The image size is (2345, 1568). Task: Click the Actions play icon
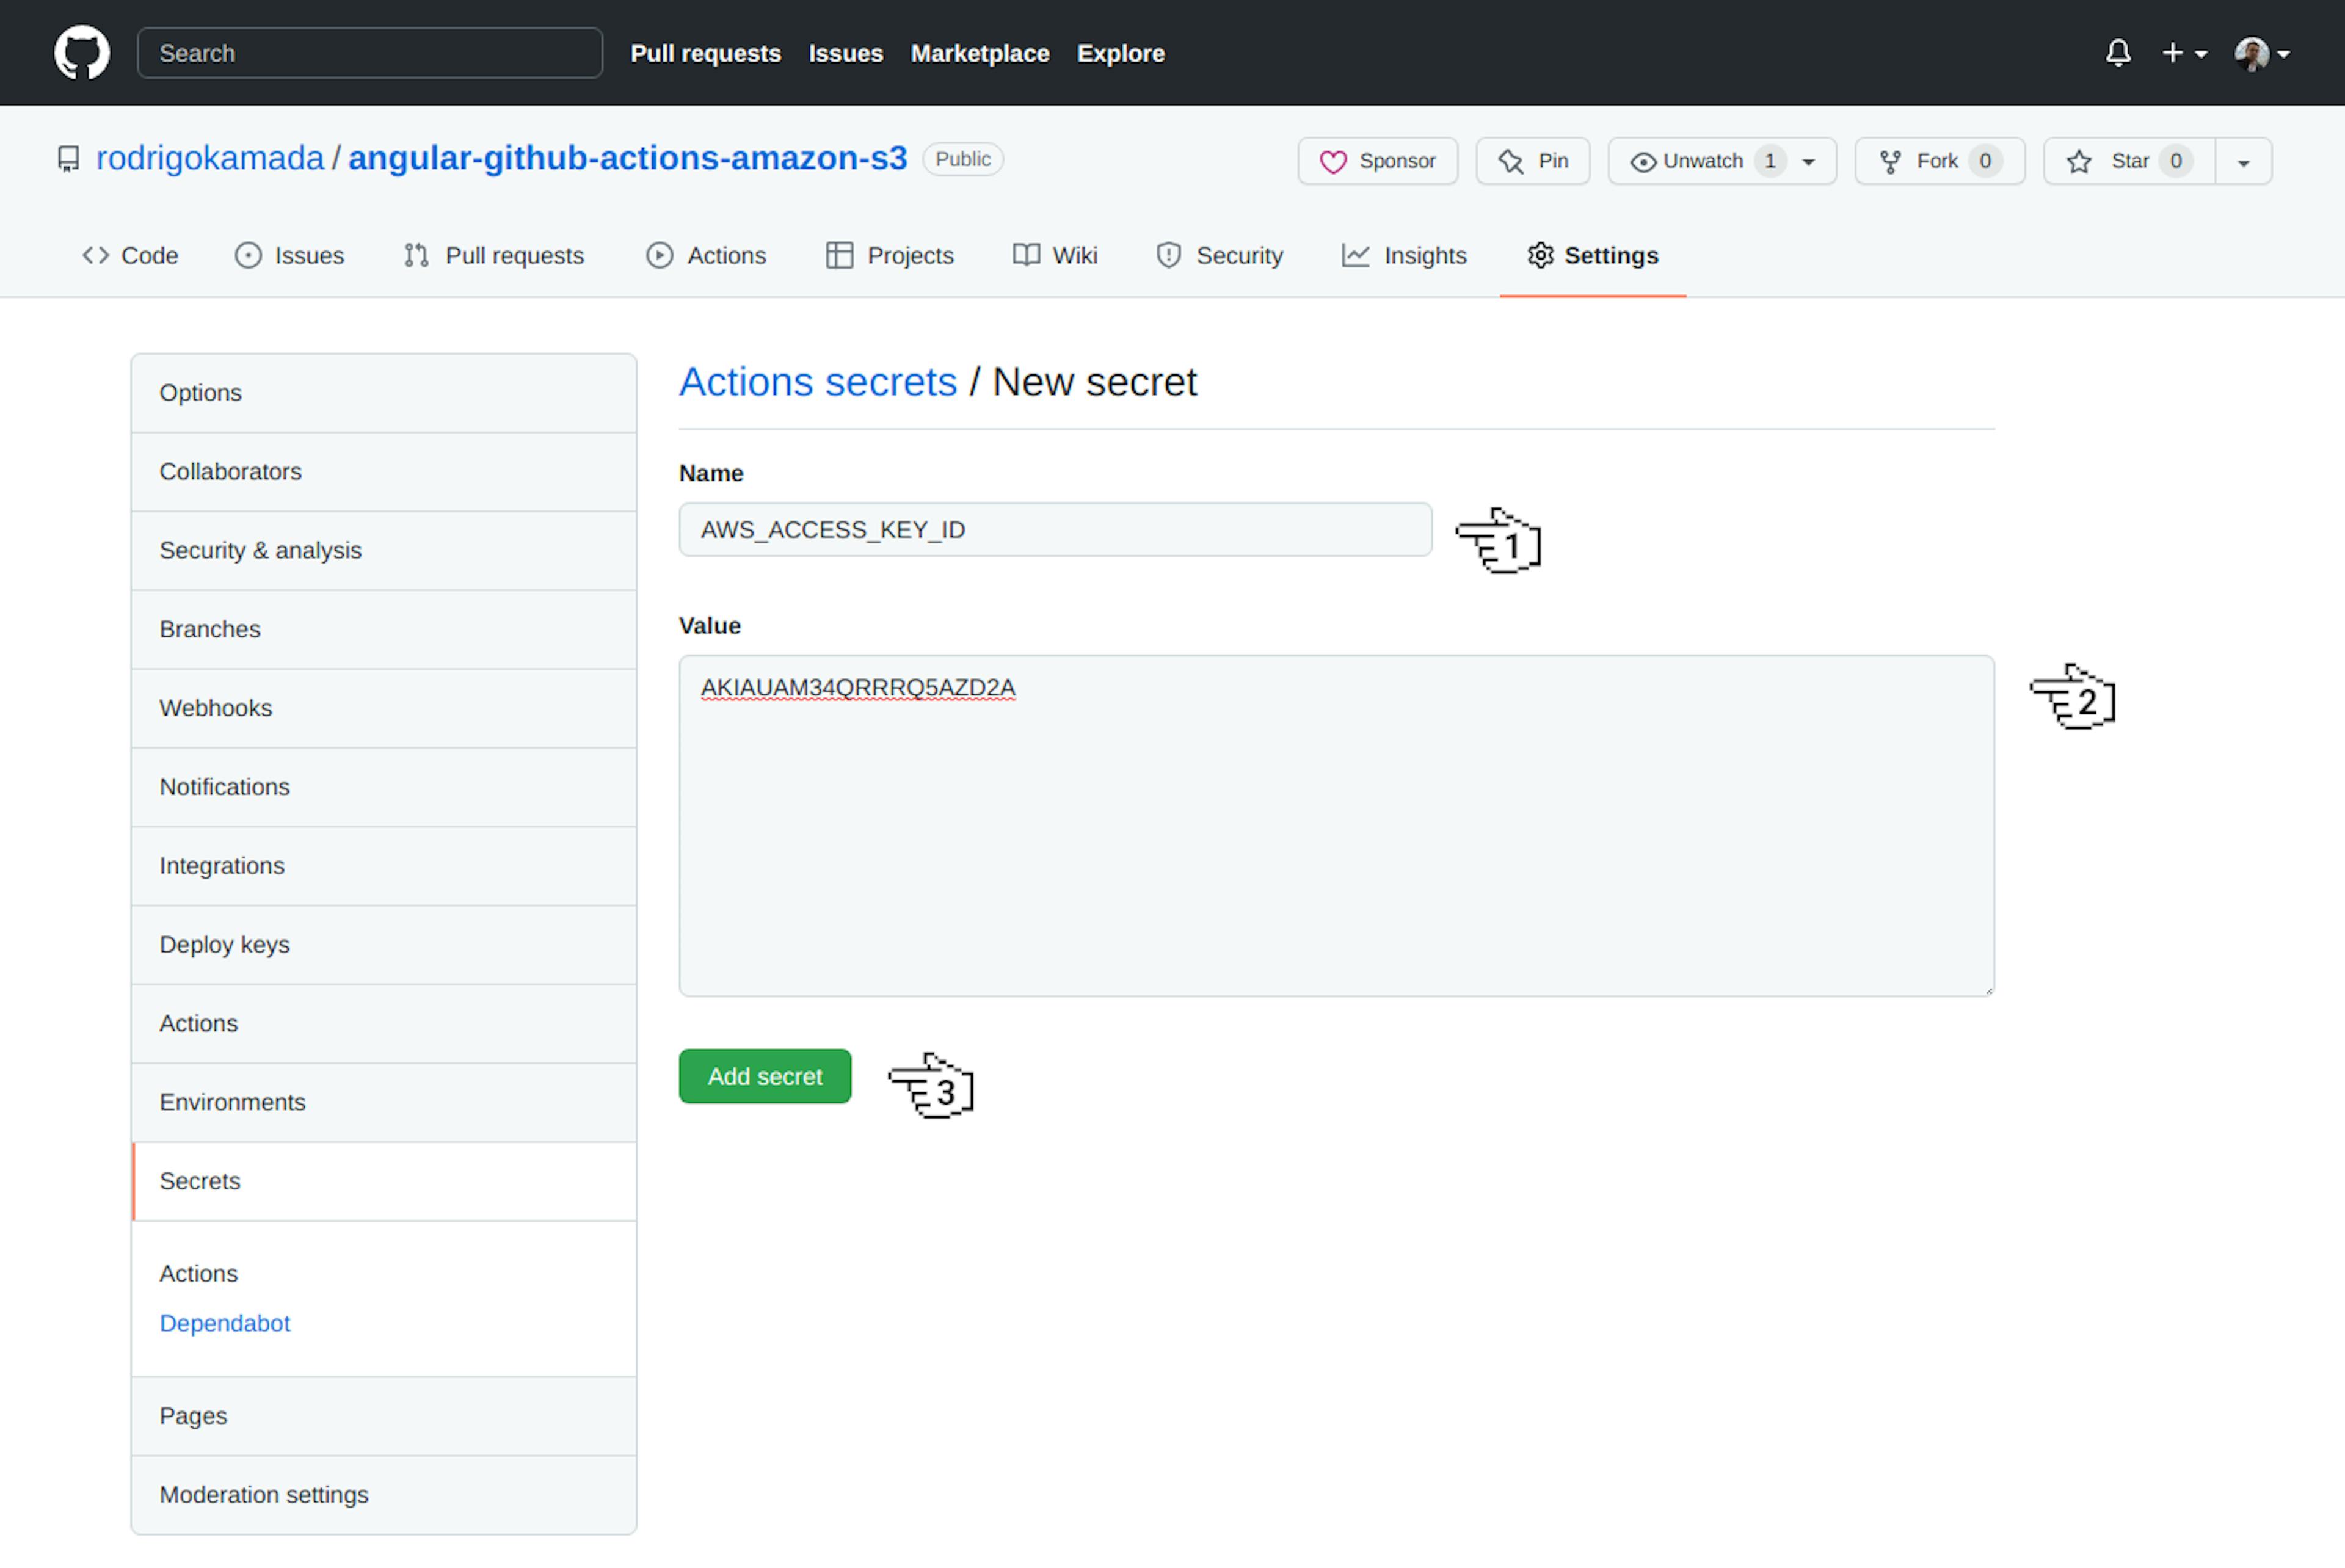pos(659,256)
